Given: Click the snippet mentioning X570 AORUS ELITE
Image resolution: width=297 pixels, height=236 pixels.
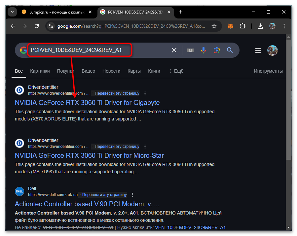Looking at the screenshot, I should coord(115,115).
